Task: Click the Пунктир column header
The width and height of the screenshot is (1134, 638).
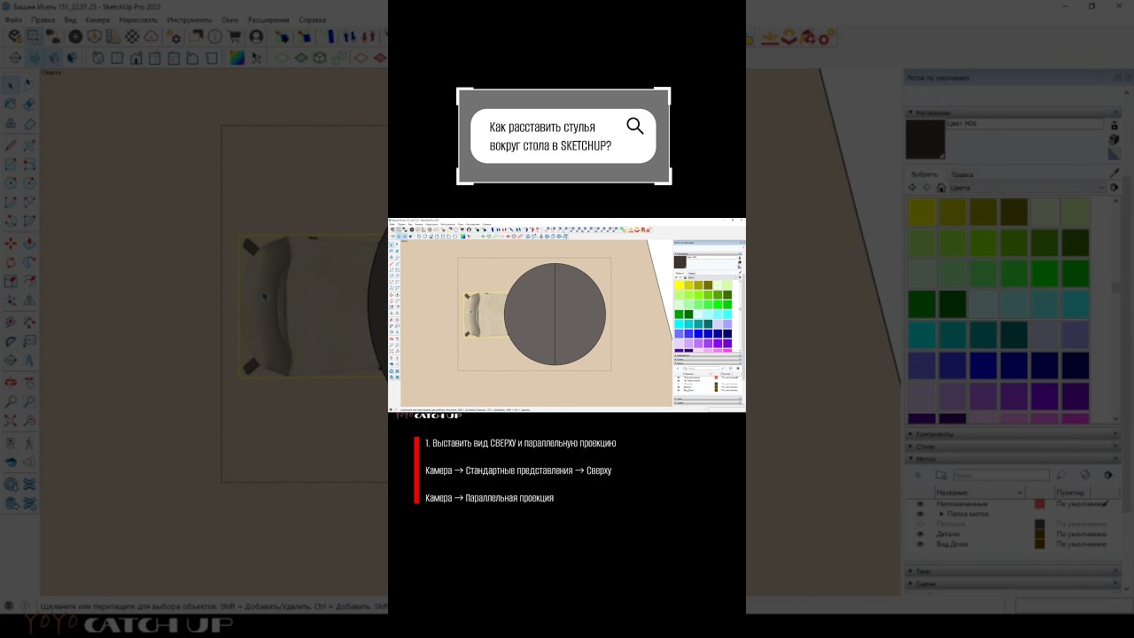Action: 1071,493
